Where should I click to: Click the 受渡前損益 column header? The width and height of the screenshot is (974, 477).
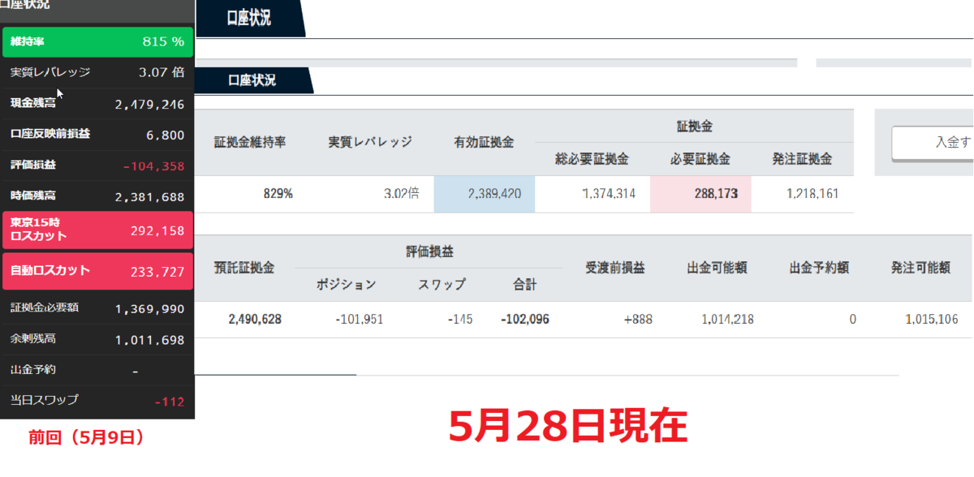tap(615, 268)
